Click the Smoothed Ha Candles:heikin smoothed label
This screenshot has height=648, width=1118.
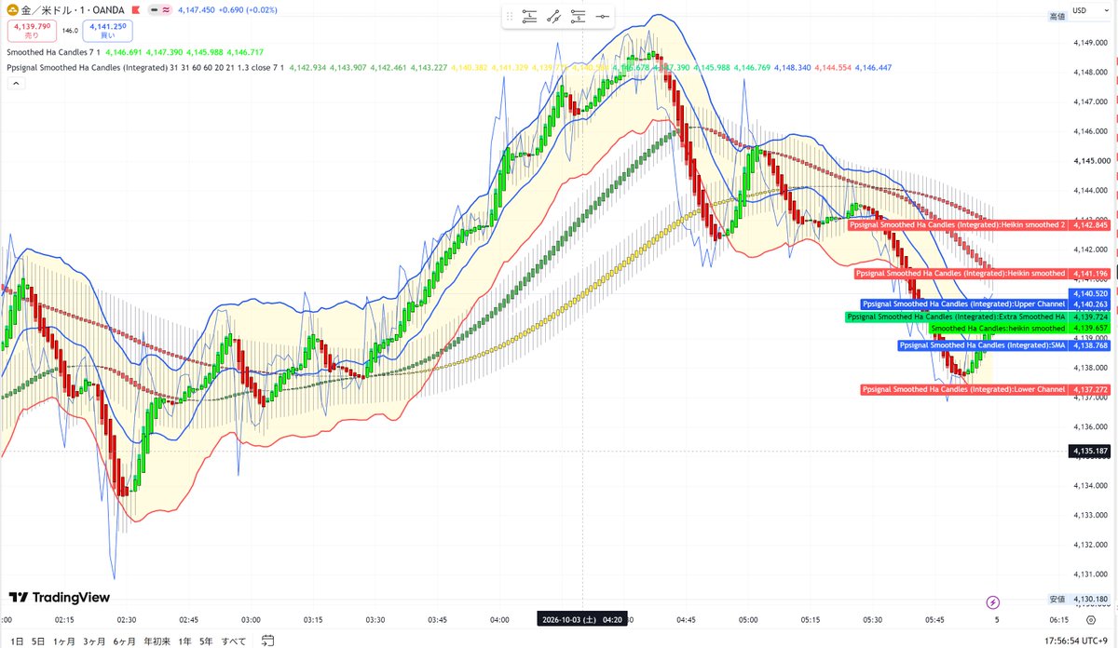(x=1019, y=329)
